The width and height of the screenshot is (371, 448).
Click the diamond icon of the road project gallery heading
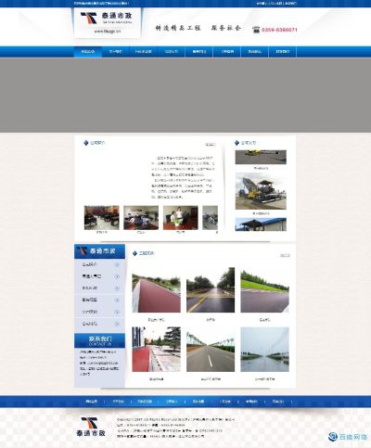pyautogui.click(x=134, y=253)
